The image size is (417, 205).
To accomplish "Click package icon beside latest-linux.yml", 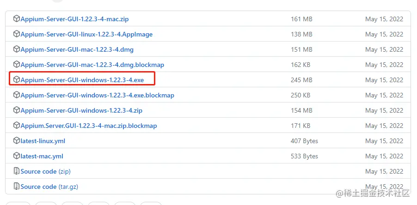I will (17, 140).
